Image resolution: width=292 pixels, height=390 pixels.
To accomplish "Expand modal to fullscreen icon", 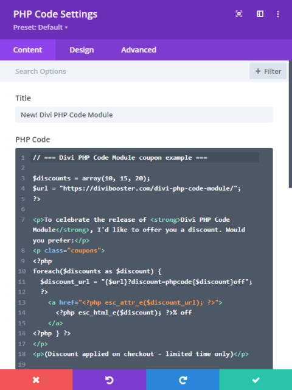I will (239, 14).
